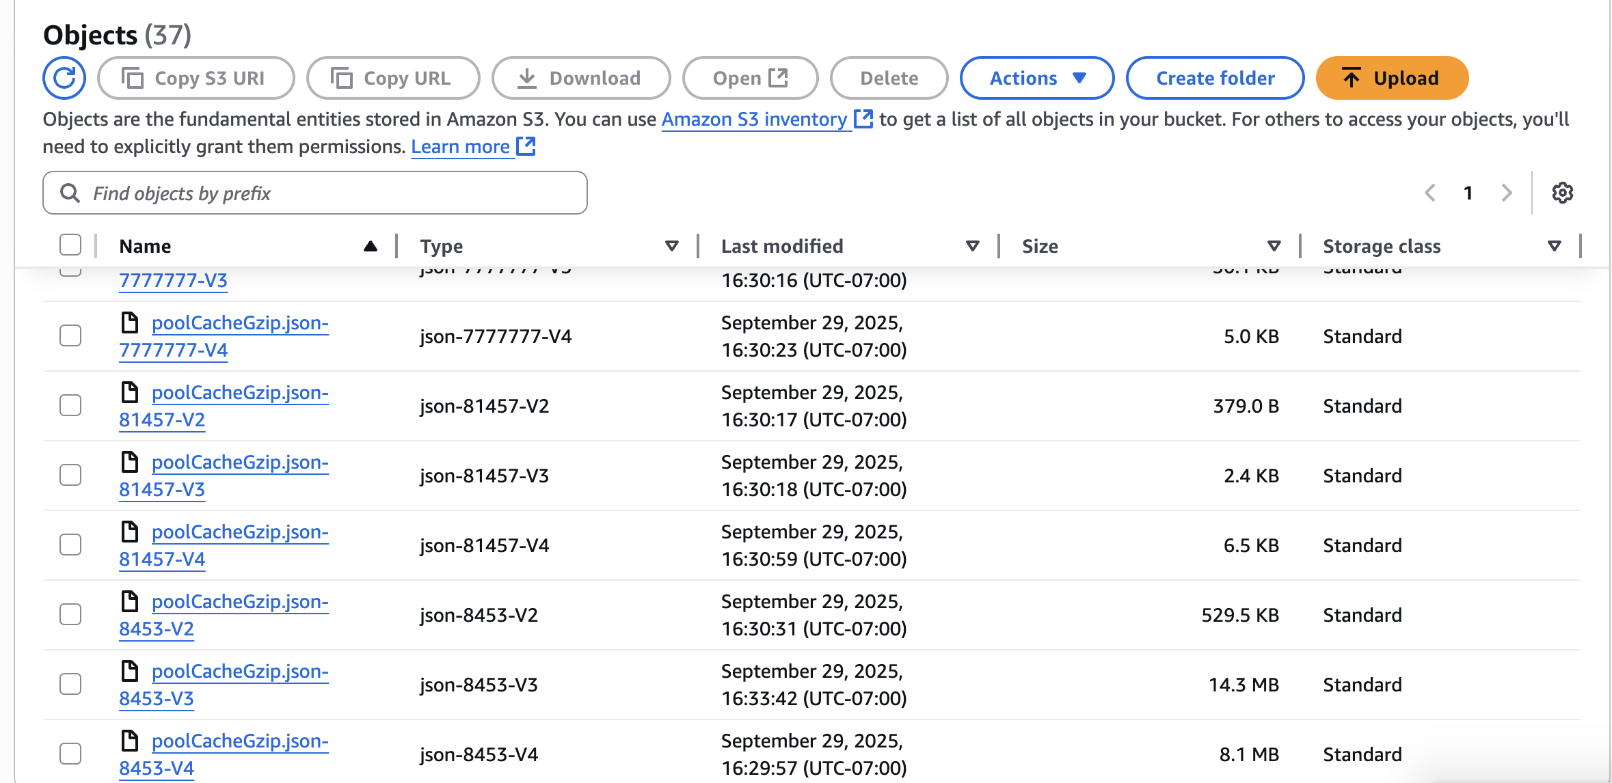Image resolution: width=1612 pixels, height=783 pixels.
Task: Sort using the Storage class column header
Action: pyautogui.click(x=1381, y=246)
